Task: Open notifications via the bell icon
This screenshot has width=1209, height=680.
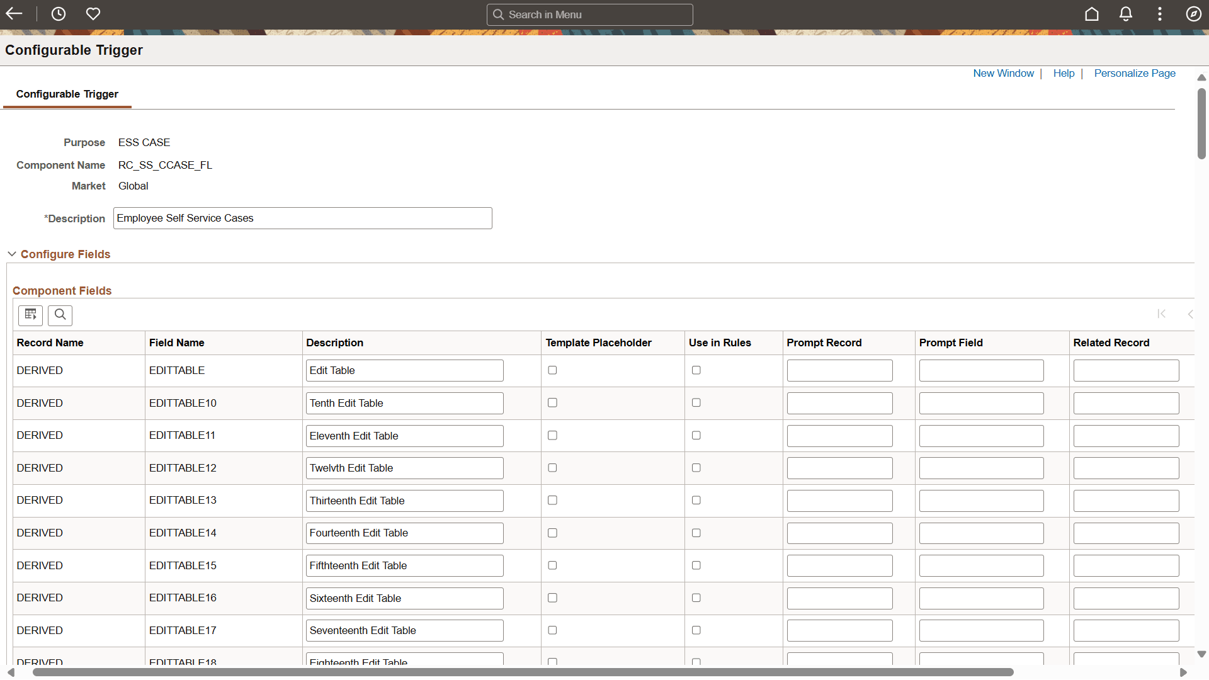Action: click(x=1126, y=14)
